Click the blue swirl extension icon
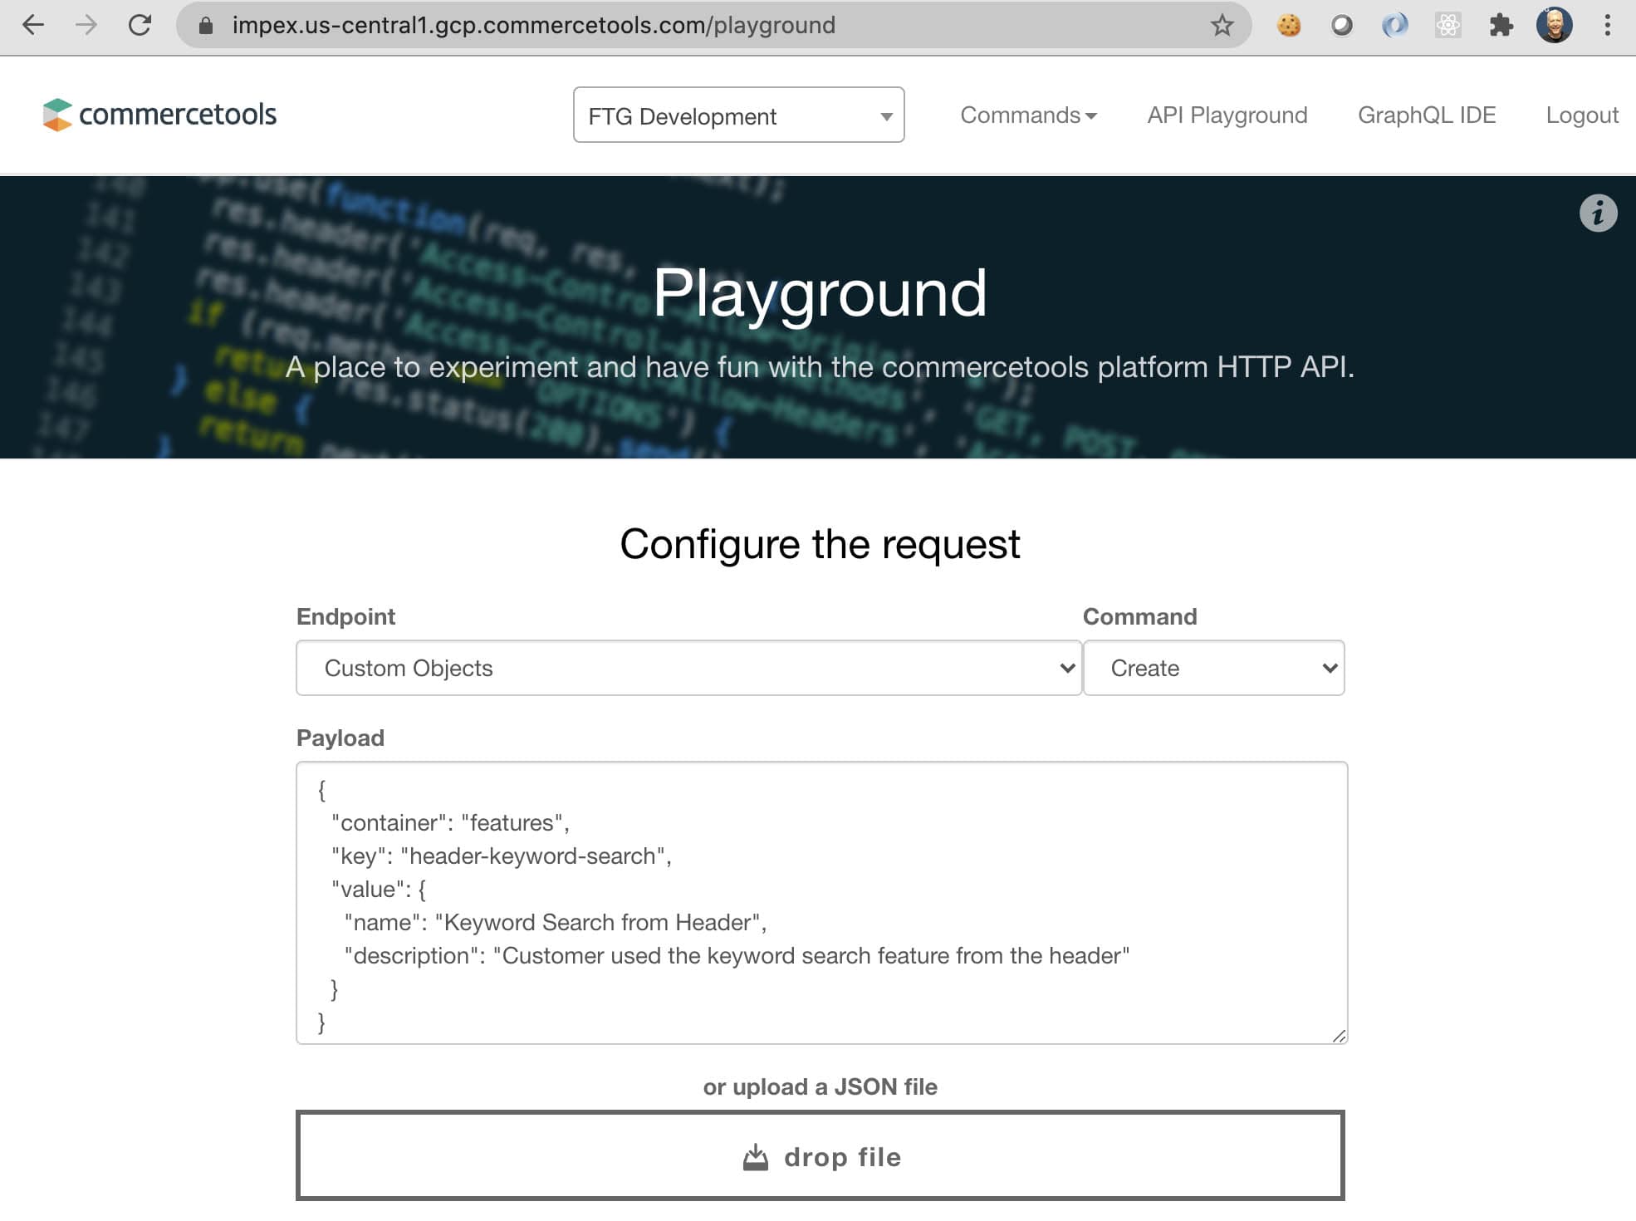This screenshot has height=1221, width=1636. tap(1394, 26)
